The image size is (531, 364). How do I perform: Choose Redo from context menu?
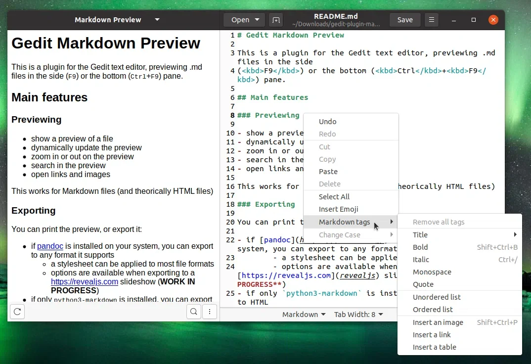pyautogui.click(x=351, y=134)
